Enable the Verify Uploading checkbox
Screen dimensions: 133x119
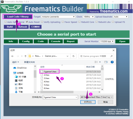pyautogui.click(x=42, y=22)
